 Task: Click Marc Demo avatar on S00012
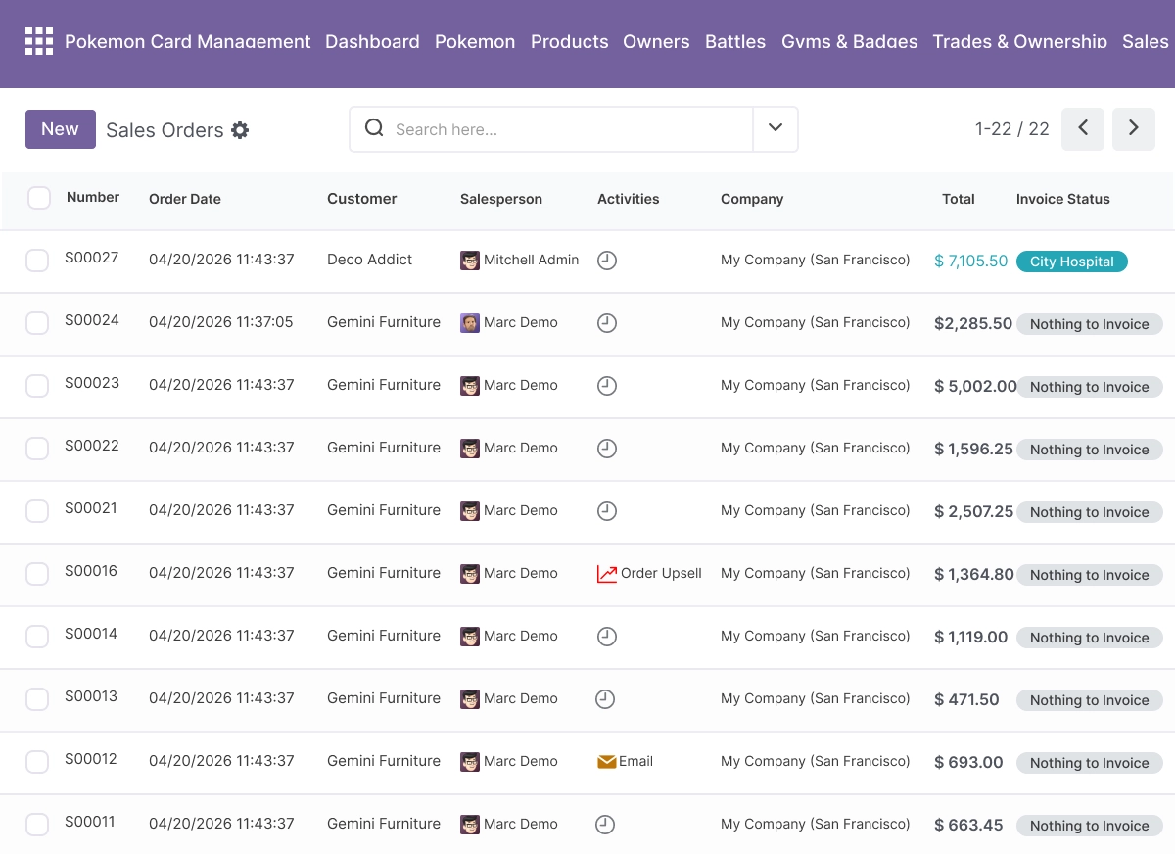click(x=470, y=762)
